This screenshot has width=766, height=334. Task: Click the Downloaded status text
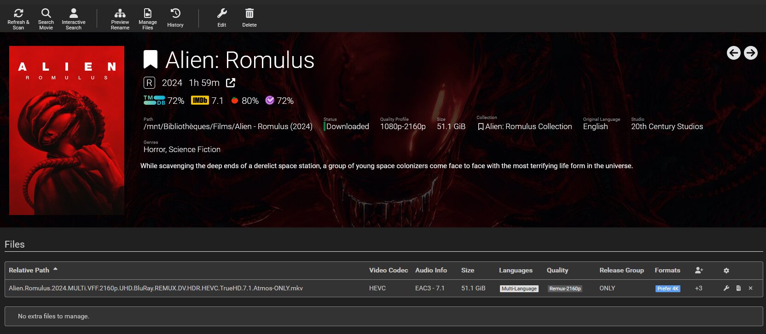click(348, 126)
